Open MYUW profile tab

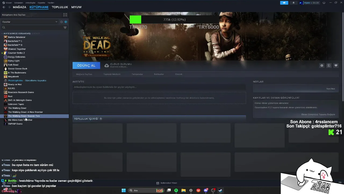(x=76, y=7)
